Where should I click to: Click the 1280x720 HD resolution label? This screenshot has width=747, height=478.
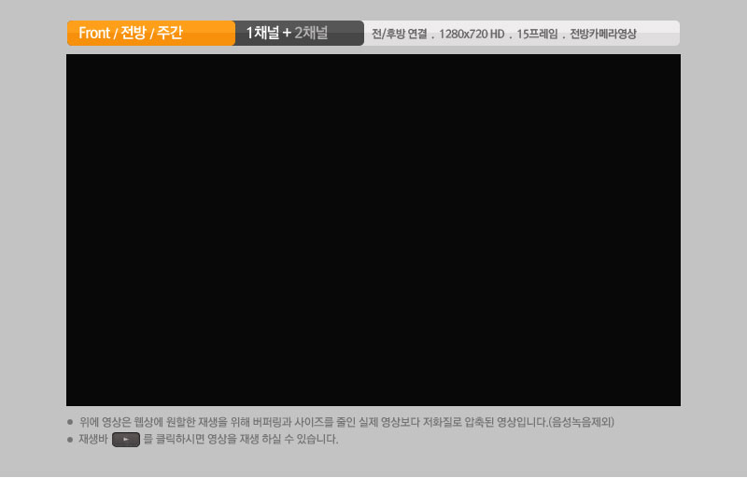[x=471, y=35]
